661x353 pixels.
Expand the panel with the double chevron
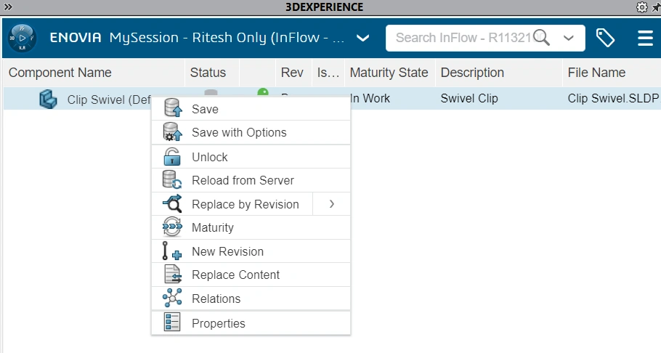pyautogui.click(x=8, y=7)
